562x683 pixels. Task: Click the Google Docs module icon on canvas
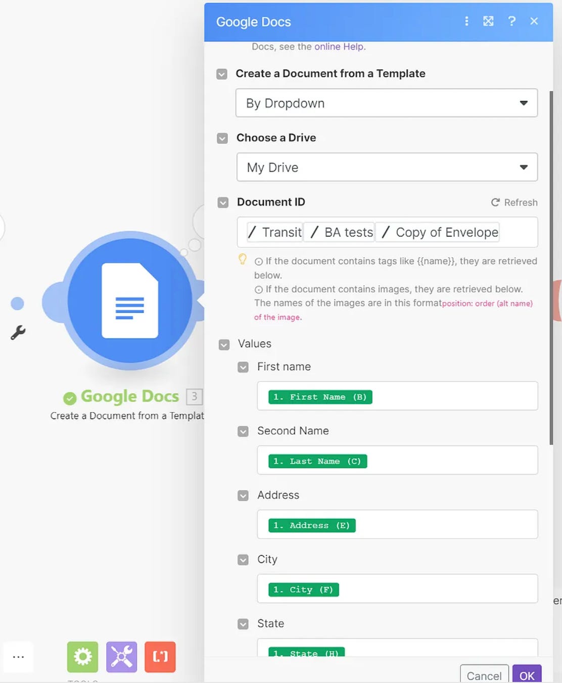point(130,301)
